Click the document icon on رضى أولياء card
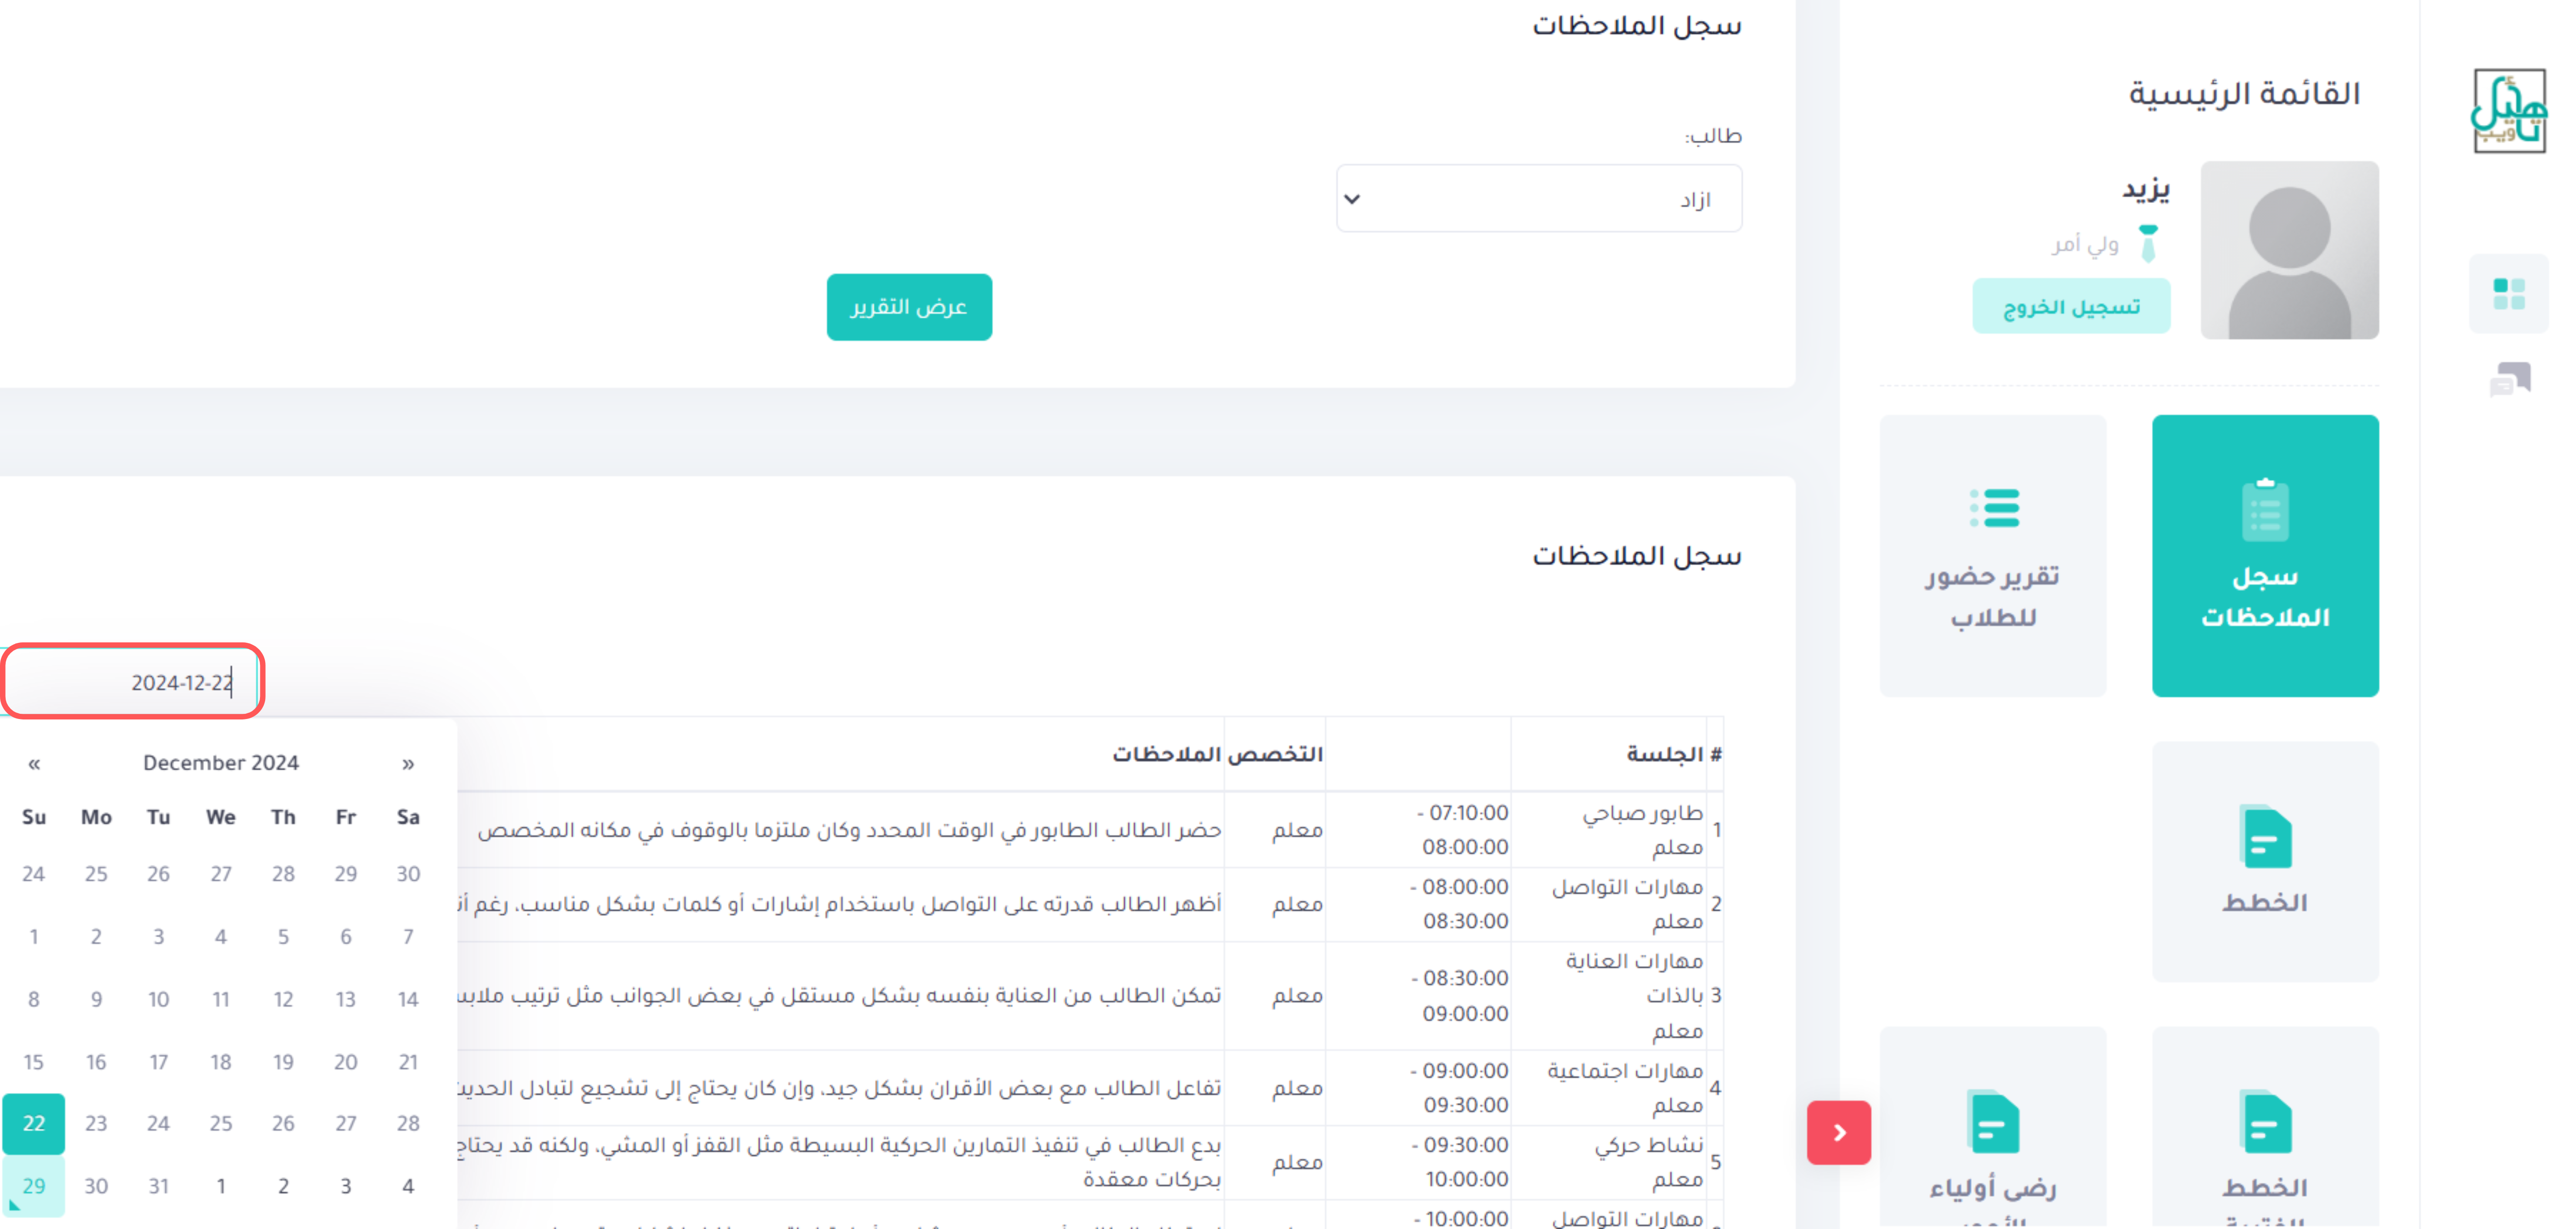Screen dimensions: 2576x1229 click(x=1993, y=1121)
